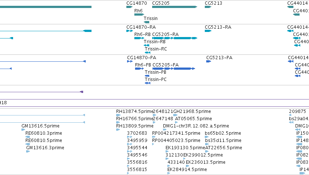Select the CG14870 gene arrow glyph

[130, 7]
